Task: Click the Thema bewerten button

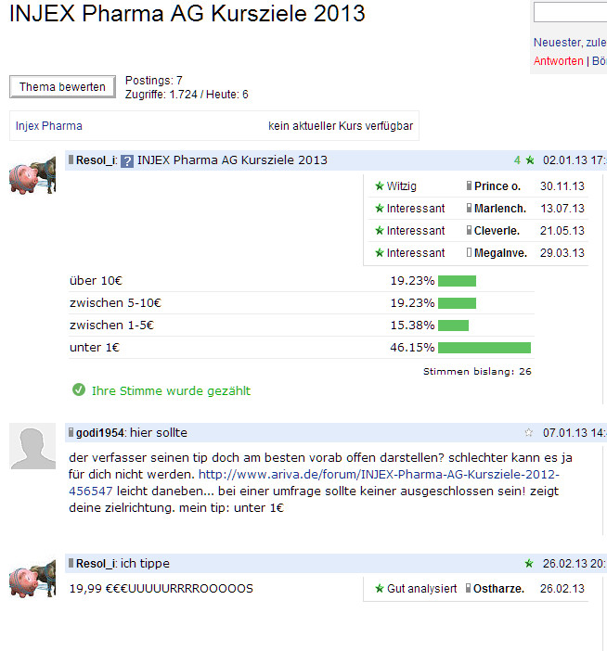Action: tap(62, 87)
